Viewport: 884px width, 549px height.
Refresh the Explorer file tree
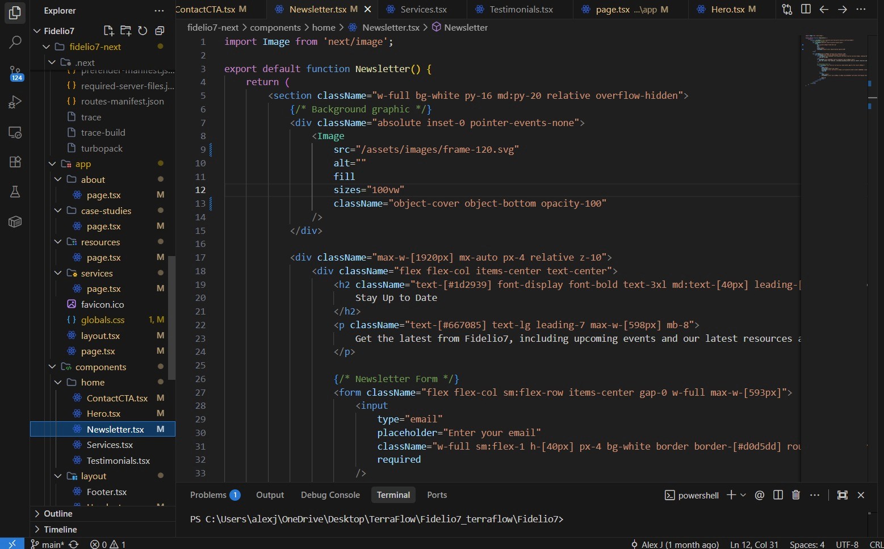pos(143,31)
